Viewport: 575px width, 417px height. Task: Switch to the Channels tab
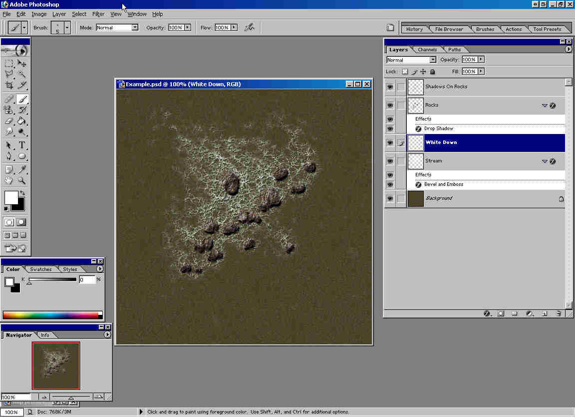pyautogui.click(x=427, y=49)
